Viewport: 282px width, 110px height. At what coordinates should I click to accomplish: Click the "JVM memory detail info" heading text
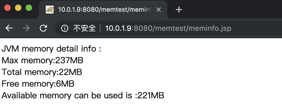click(52, 49)
